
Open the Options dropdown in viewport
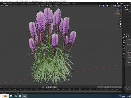pos(119,8)
